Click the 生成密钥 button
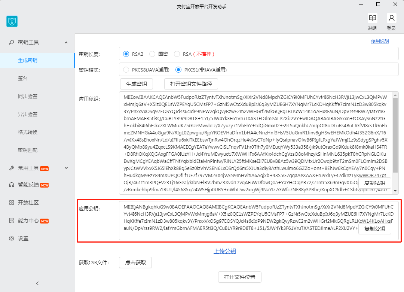404x292 pixels. pos(137,84)
